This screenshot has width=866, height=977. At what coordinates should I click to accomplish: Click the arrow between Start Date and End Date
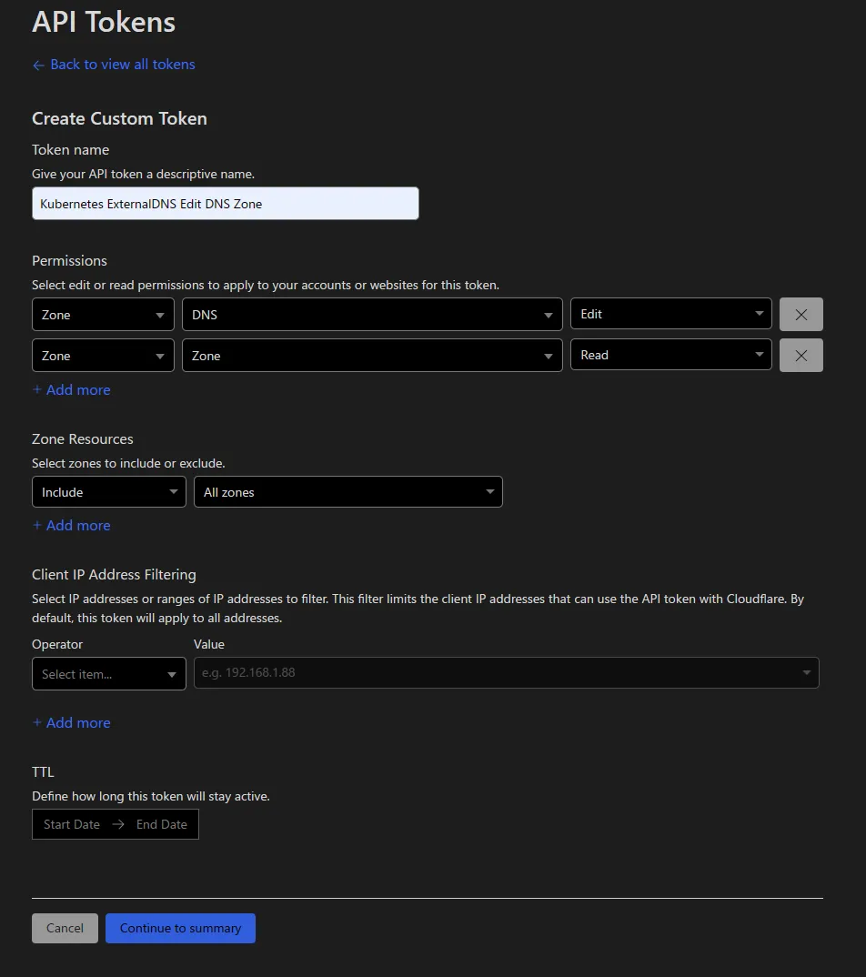(x=118, y=824)
